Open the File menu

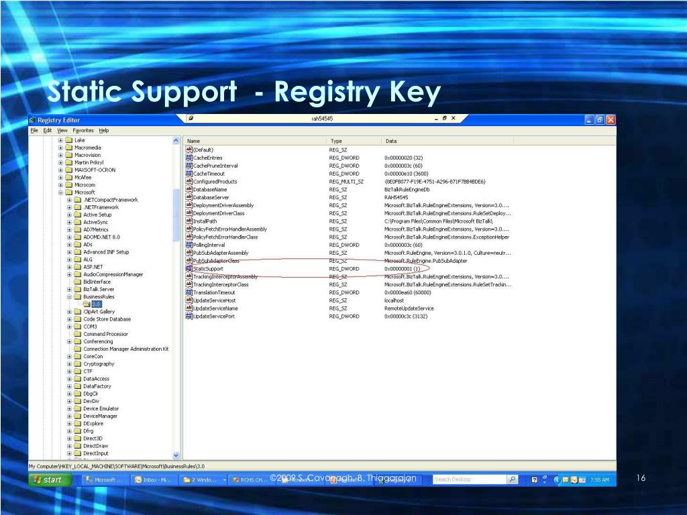coord(34,131)
